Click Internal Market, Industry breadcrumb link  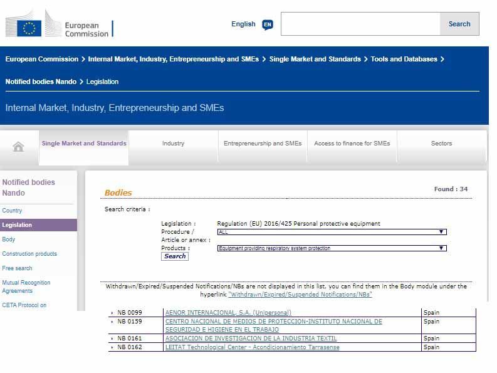coord(174,59)
